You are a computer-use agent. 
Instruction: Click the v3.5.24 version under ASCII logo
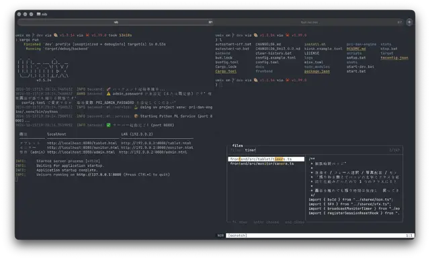pos(44,81)
